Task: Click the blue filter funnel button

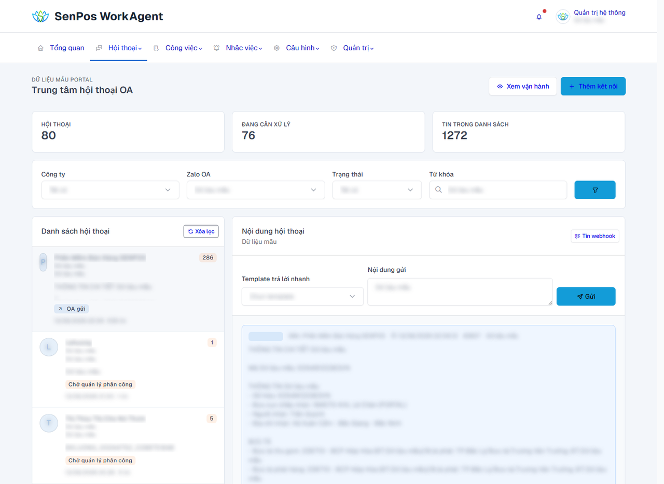Action: coord(595,190)
